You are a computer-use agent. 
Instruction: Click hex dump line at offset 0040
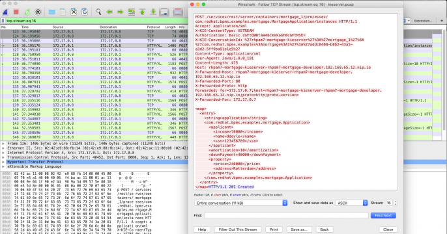pyautogui.click(x=77, y=190)
